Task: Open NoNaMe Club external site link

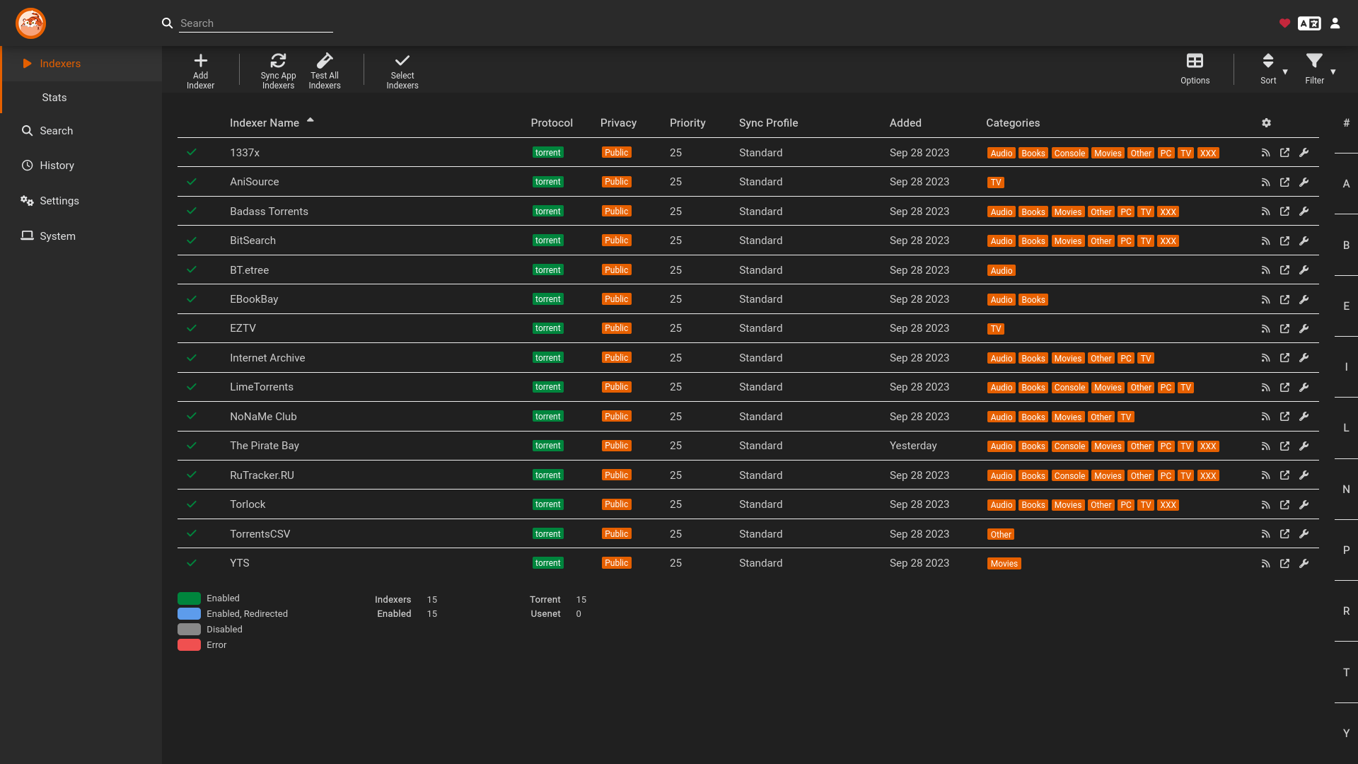Action: [x=1284, y=417]
